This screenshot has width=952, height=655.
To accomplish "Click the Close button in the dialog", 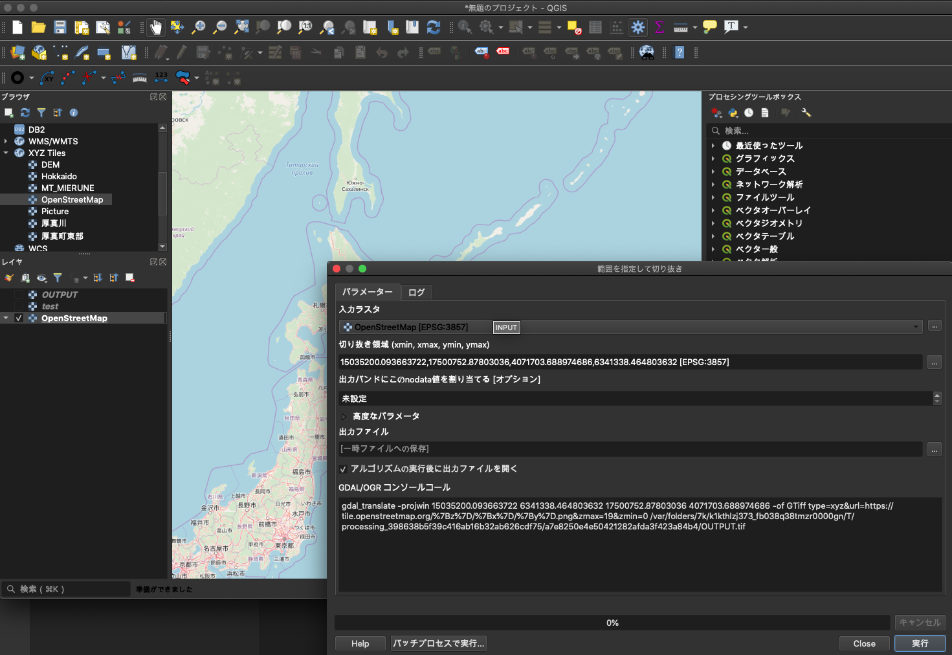I will click(x=864, y=643).
